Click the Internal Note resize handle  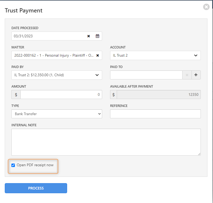199,154
